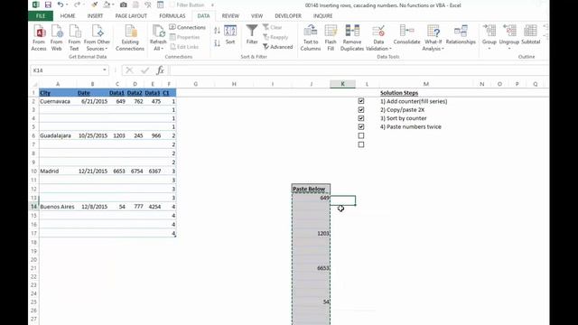The height and width of the screenshot is (325, 578).
Task: Open What-If Analysis dropdown
Action: coord(433,46)
